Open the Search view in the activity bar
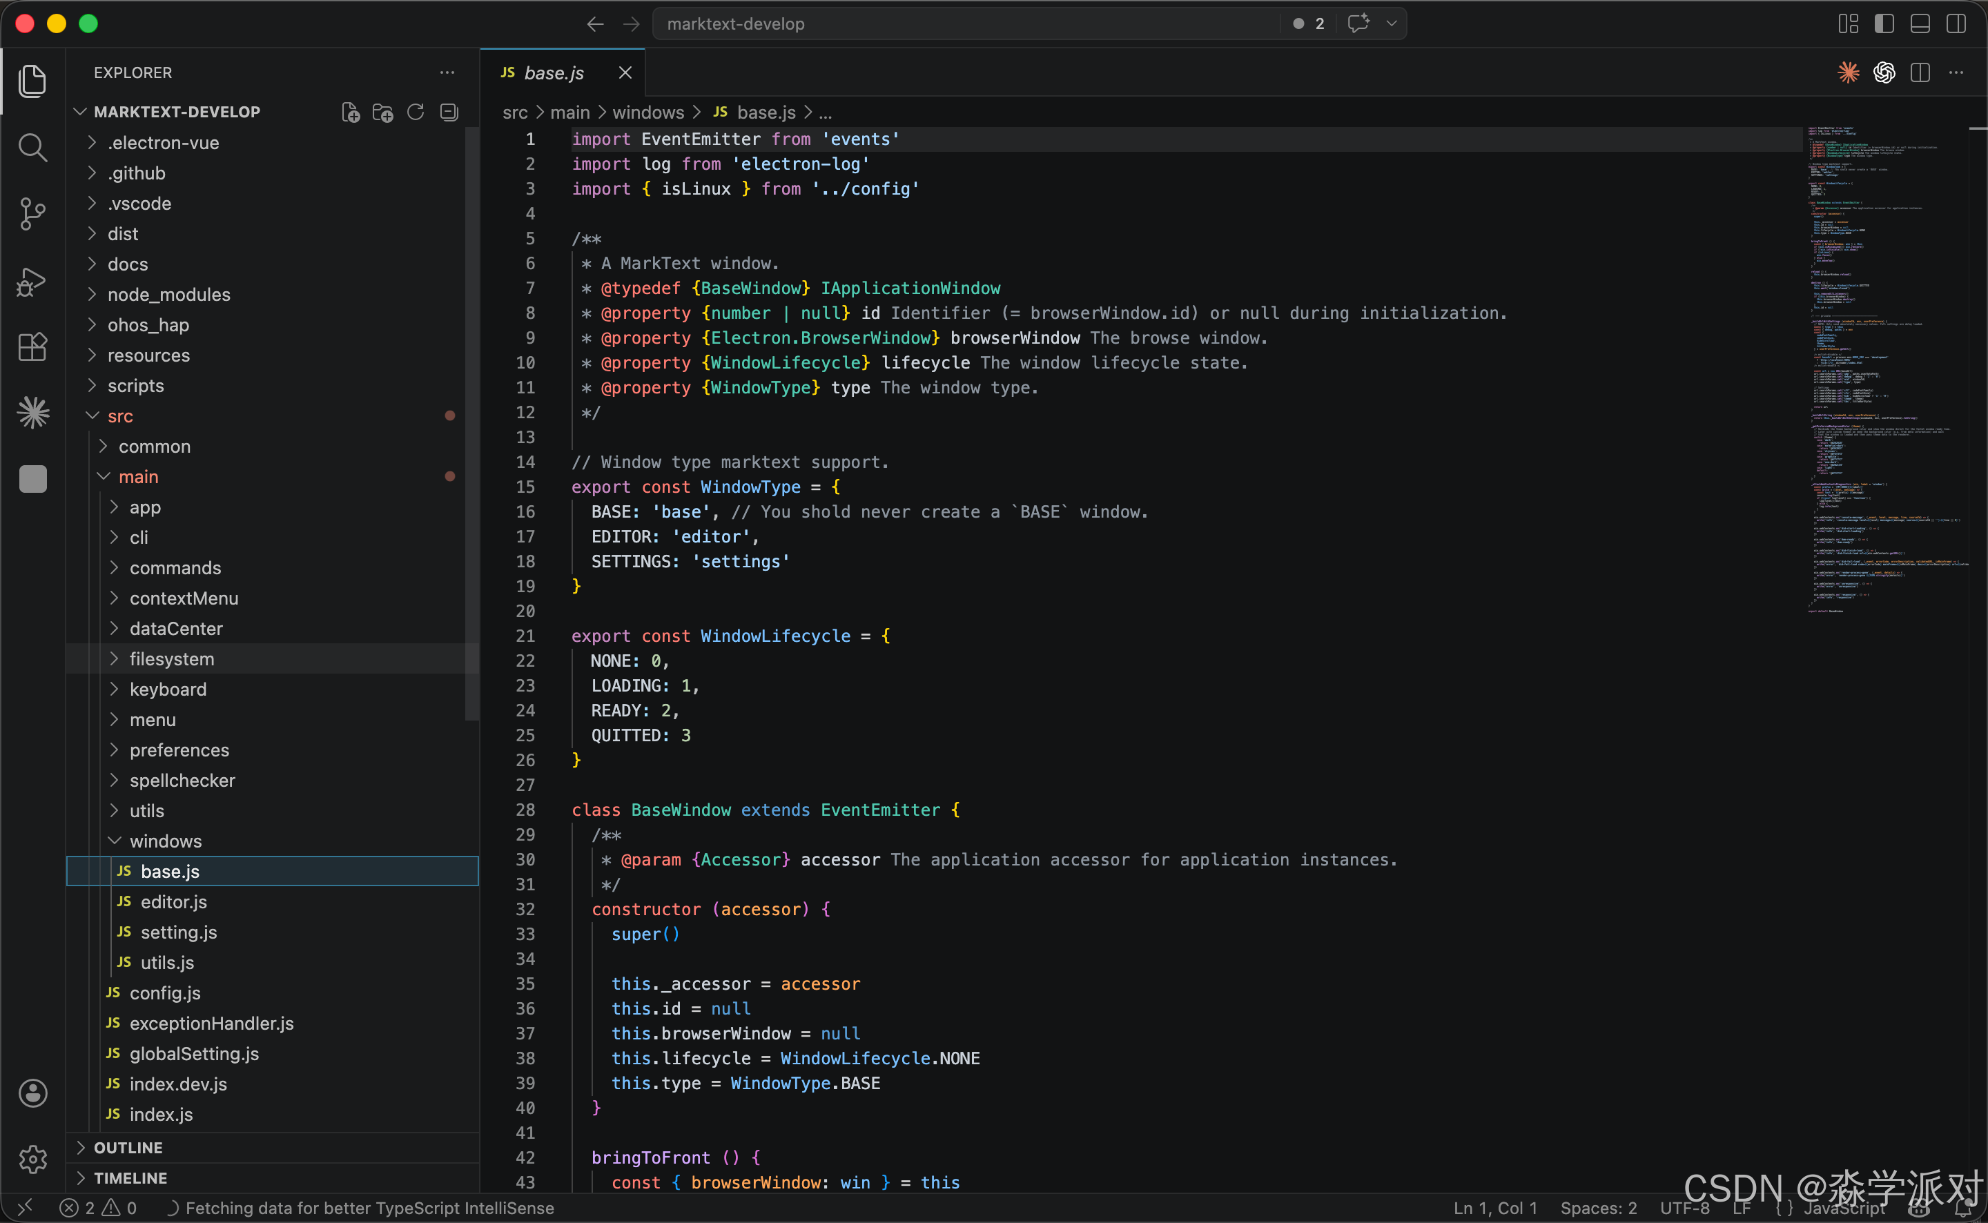 click(x=32, y=147)
